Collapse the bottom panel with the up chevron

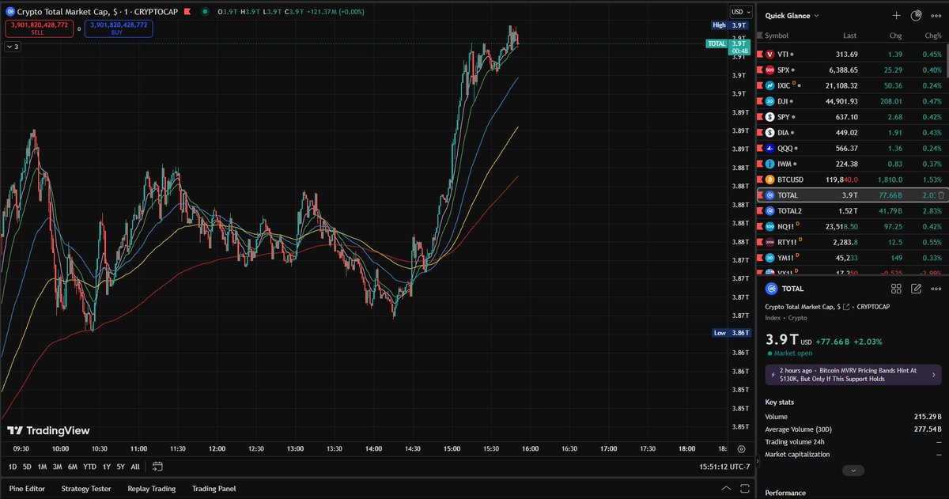tap(725, 489)
